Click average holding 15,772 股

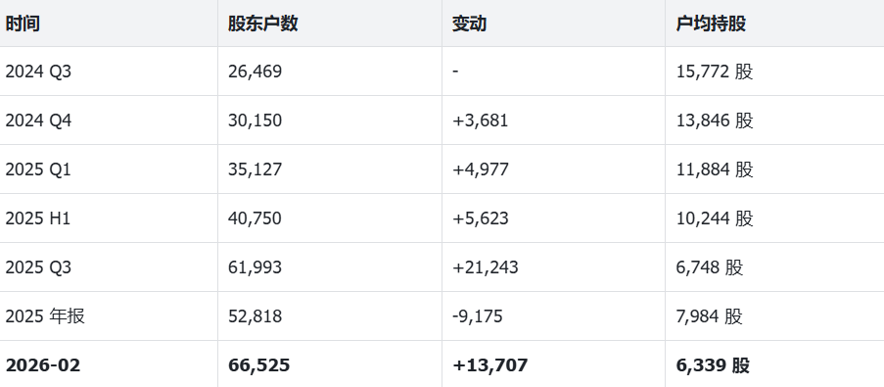pos(715,72)
